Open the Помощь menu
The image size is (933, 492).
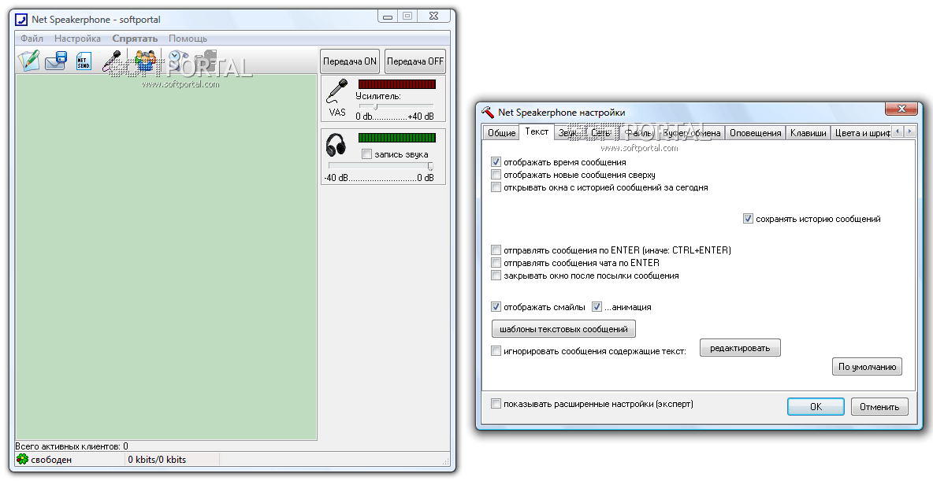pos(188,39)
